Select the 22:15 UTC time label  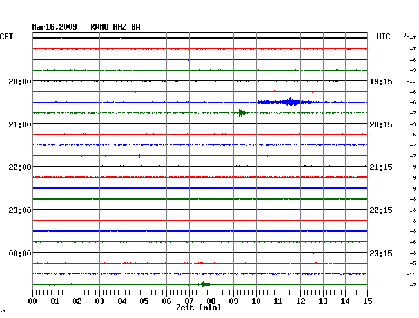381,210
